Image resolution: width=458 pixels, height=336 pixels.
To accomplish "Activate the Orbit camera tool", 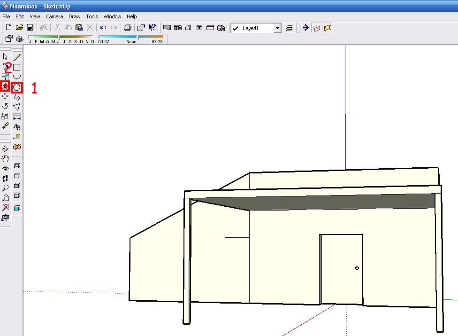I will coord(5,149).
